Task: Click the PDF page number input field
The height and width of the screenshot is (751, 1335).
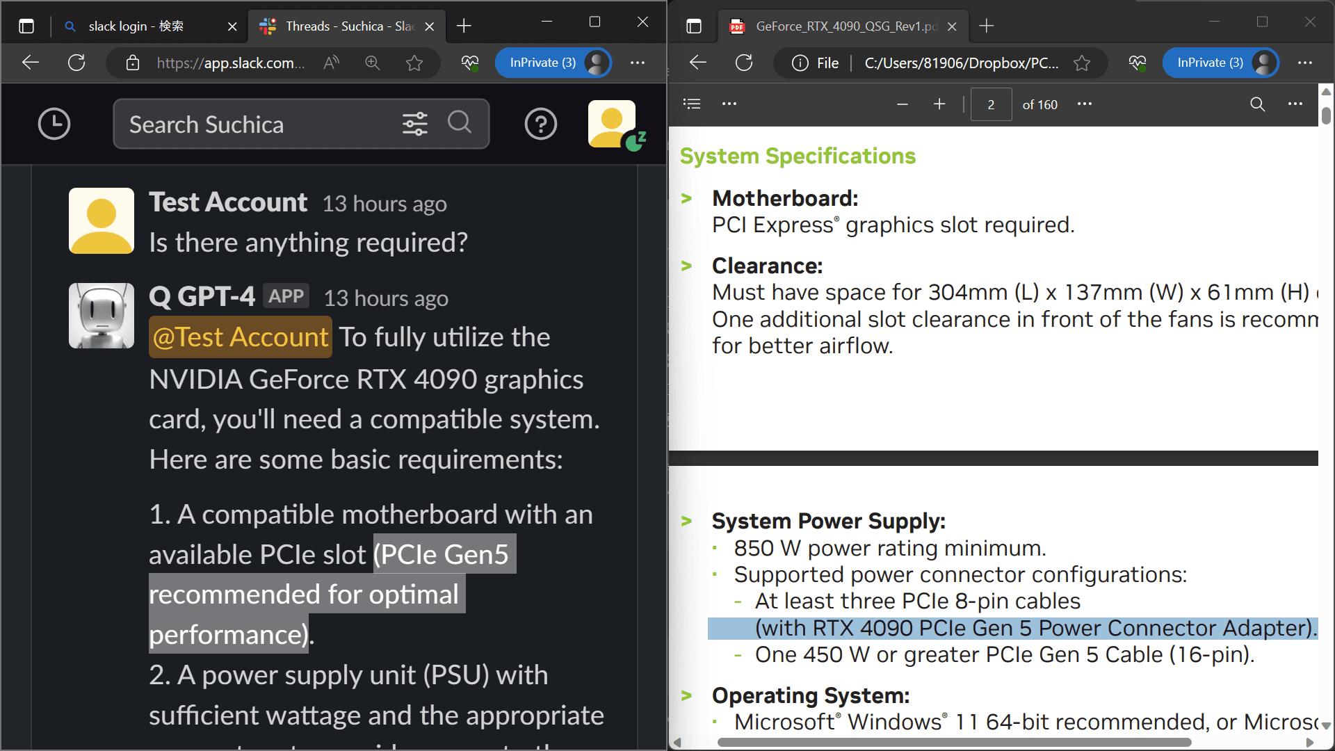Action: tap(990, 104)
